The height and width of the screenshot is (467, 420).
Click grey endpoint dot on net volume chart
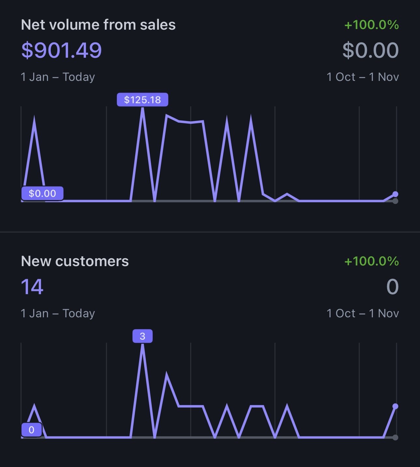pos(395,201)
